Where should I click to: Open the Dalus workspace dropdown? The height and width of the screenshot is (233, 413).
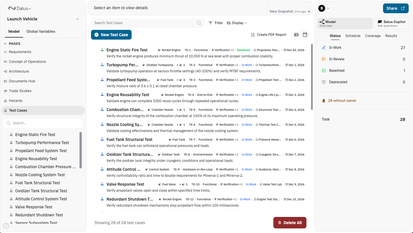[19, 9]
